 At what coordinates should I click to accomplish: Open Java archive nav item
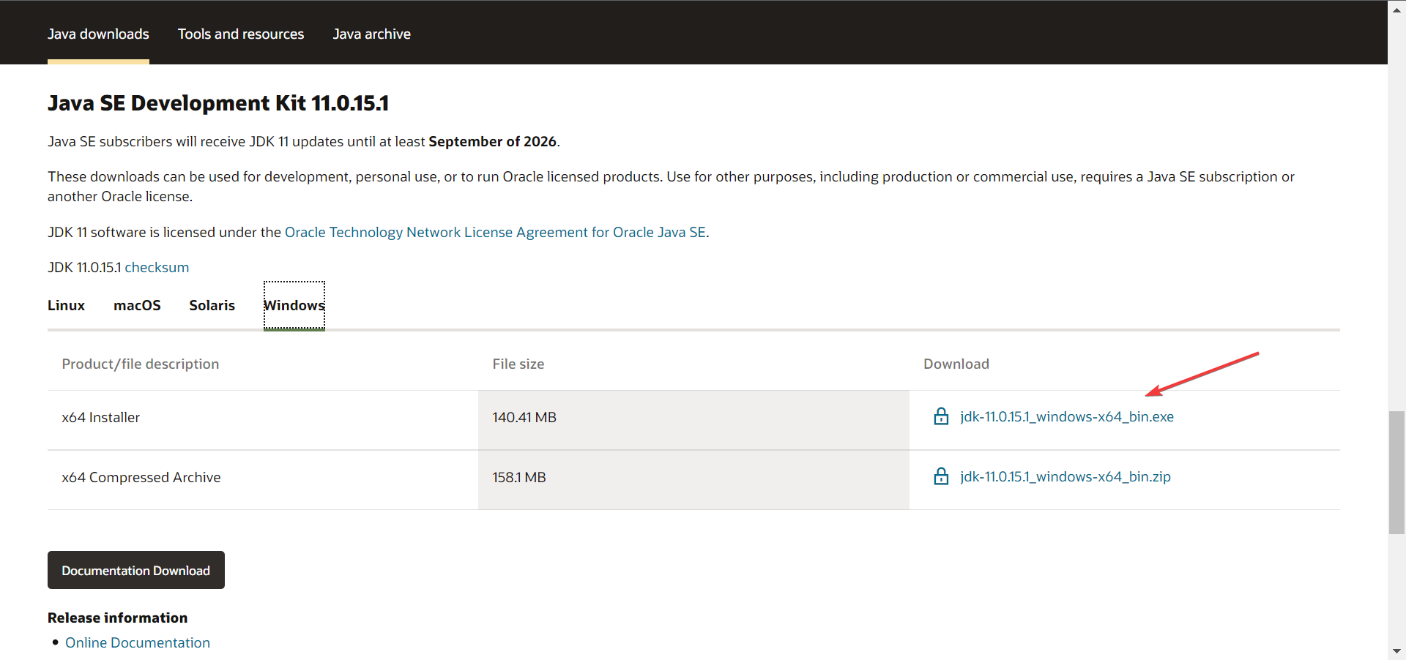pyautogui.click(x=371, y=34)
